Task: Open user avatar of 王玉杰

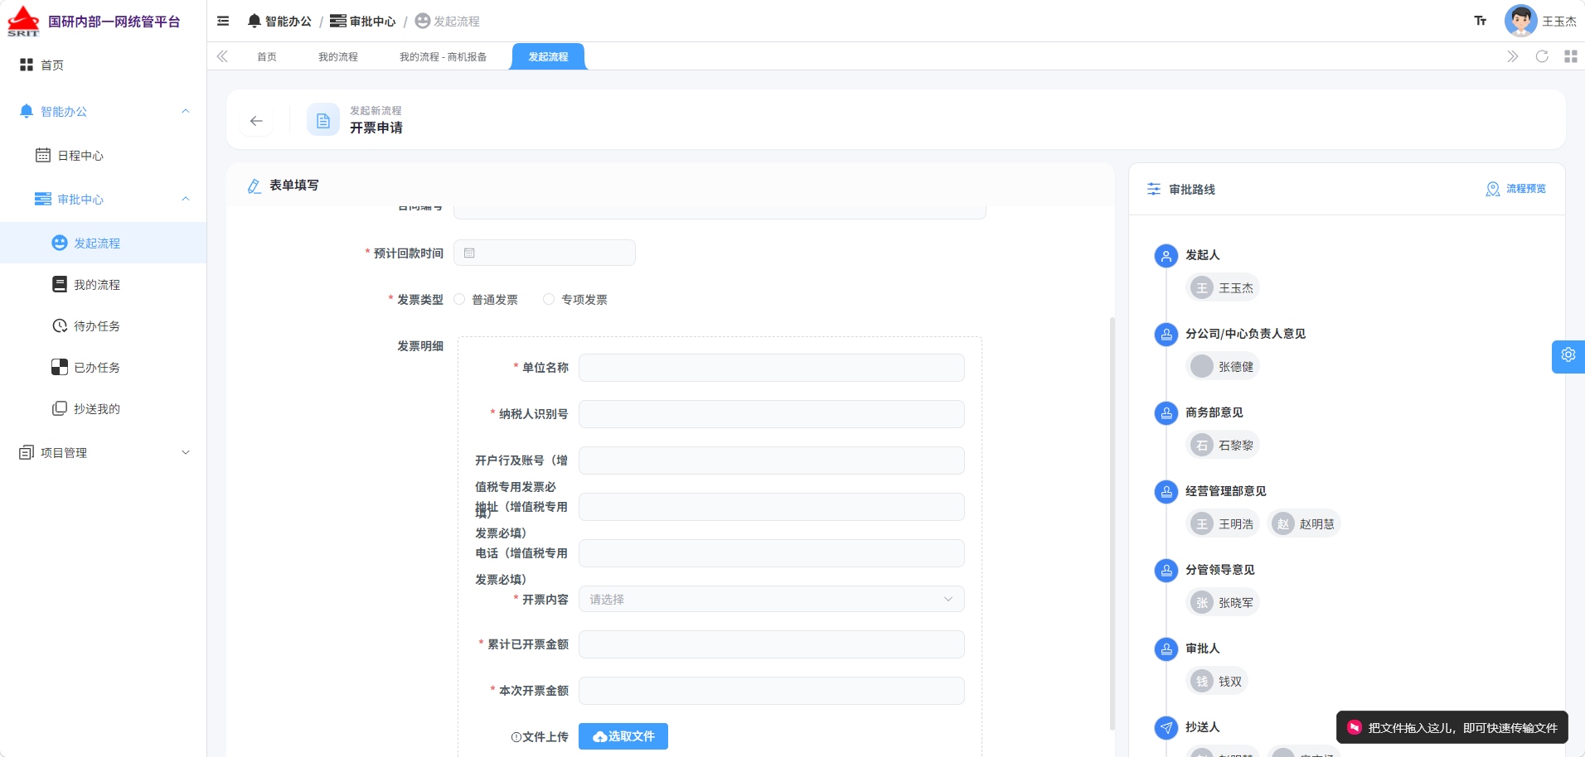Action: pos(1520,21)
